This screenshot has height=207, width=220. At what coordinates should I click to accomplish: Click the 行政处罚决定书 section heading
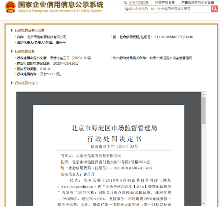point(26,83)
